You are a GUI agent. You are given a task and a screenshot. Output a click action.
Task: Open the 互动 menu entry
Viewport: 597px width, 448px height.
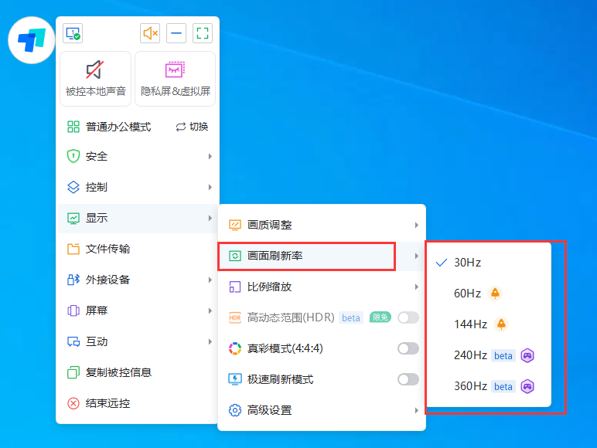point(138,341)
